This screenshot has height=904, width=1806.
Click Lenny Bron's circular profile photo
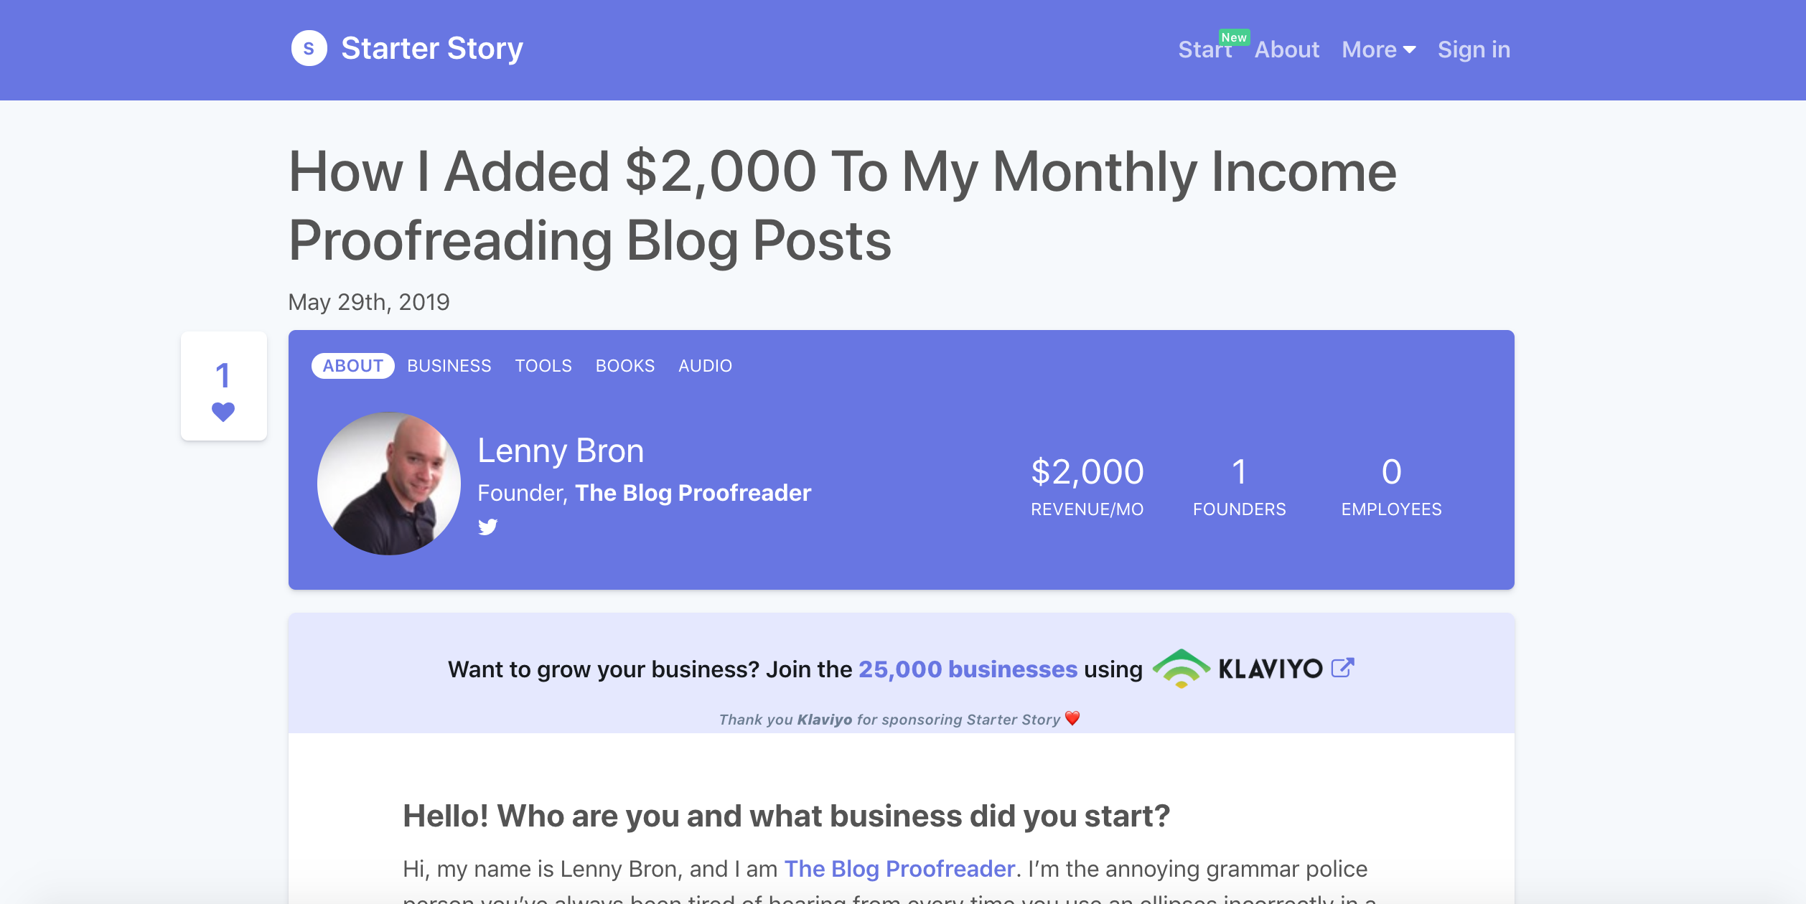pos(388,484)
